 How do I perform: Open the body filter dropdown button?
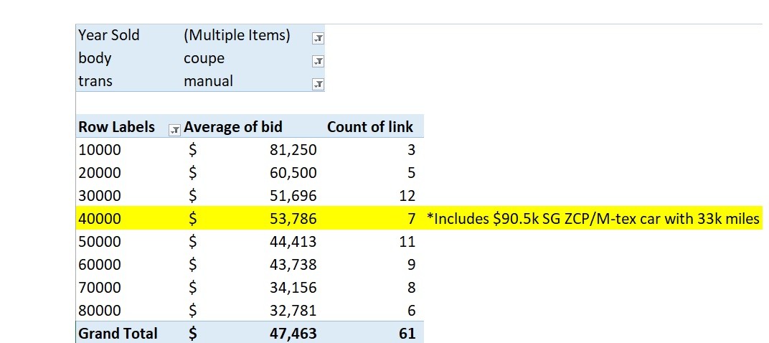(x=318, y=61)
